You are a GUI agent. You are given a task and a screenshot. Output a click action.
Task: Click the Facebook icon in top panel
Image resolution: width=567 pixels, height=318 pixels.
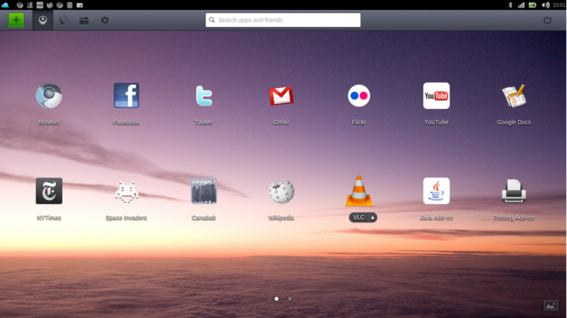(30, 5)
